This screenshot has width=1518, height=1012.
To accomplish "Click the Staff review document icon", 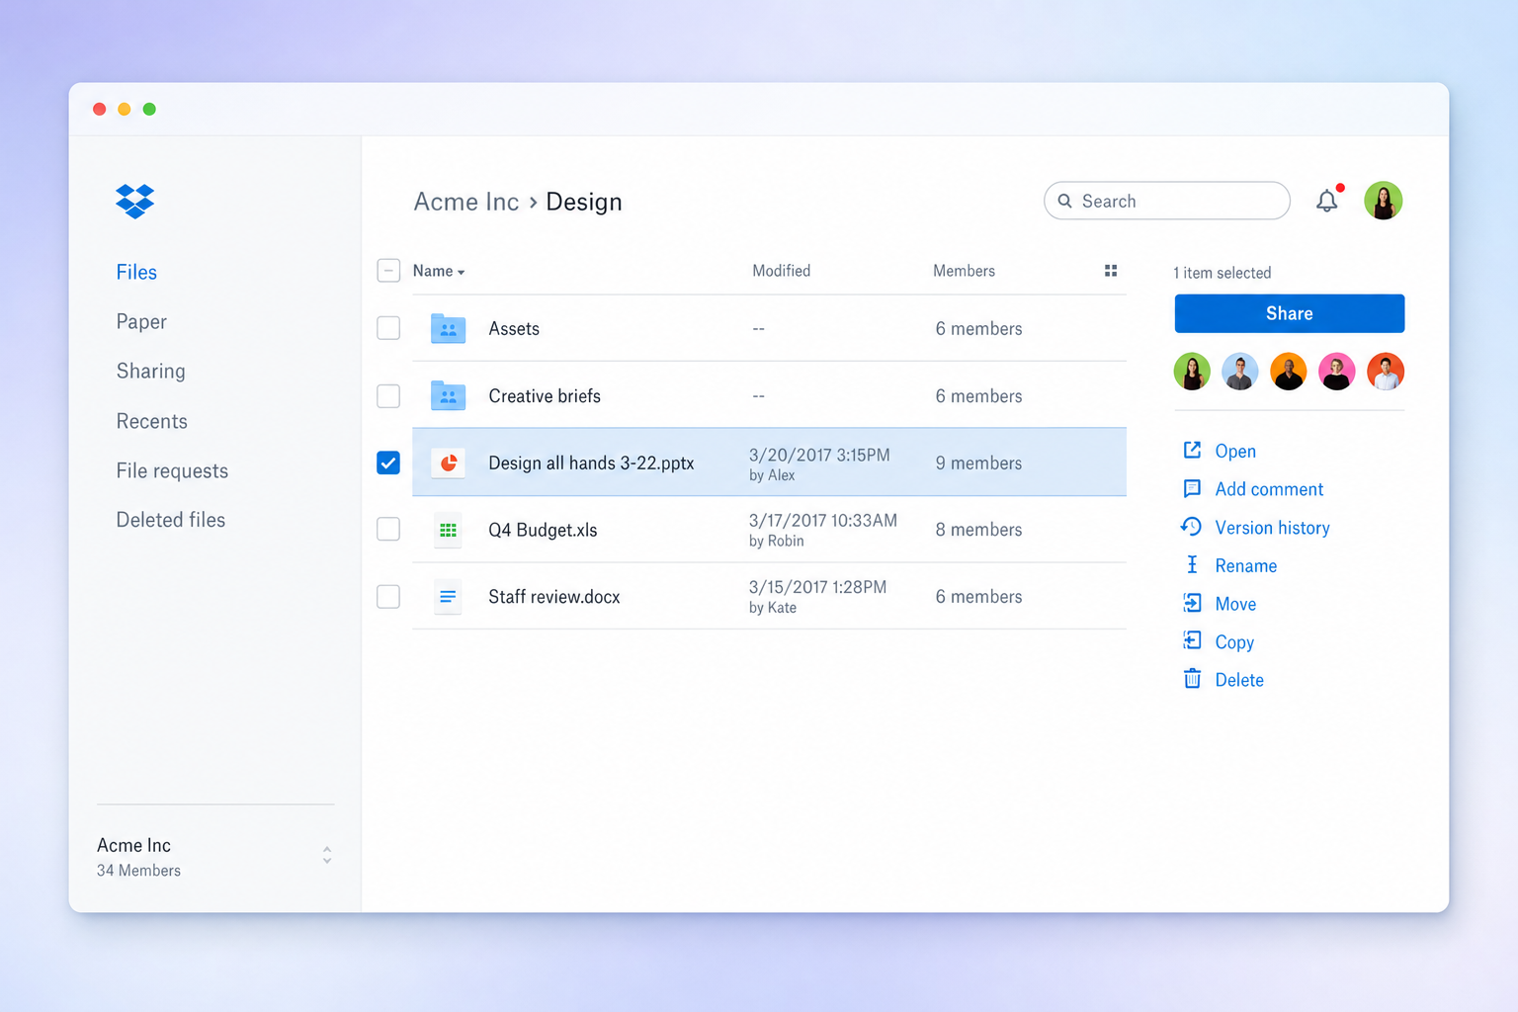I will [448, 597].
